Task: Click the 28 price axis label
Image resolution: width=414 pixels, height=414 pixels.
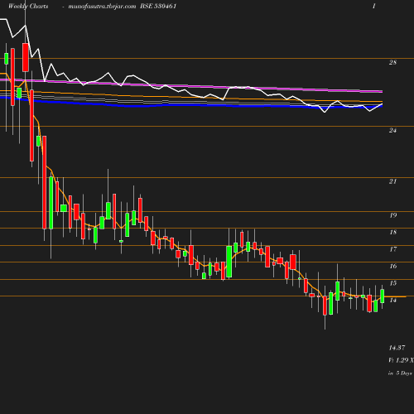Action: coord(392,62)
